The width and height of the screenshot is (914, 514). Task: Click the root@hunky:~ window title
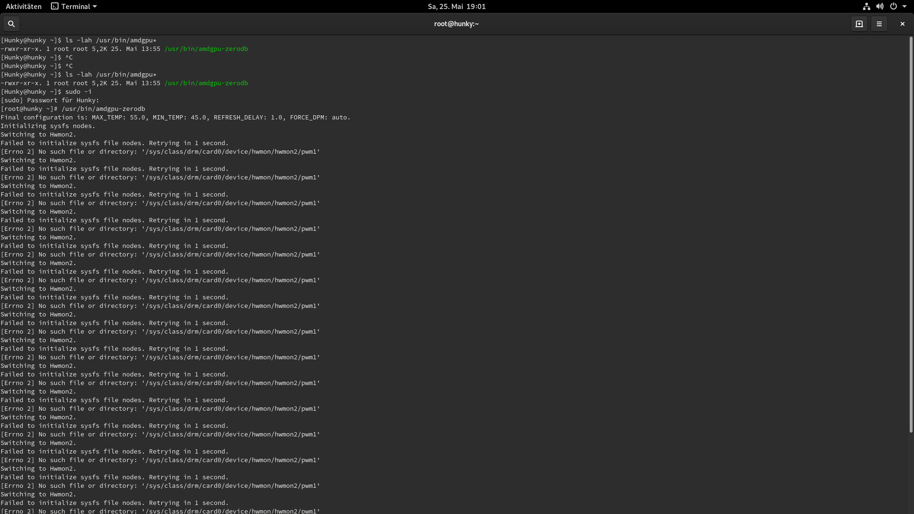point(456,24)
